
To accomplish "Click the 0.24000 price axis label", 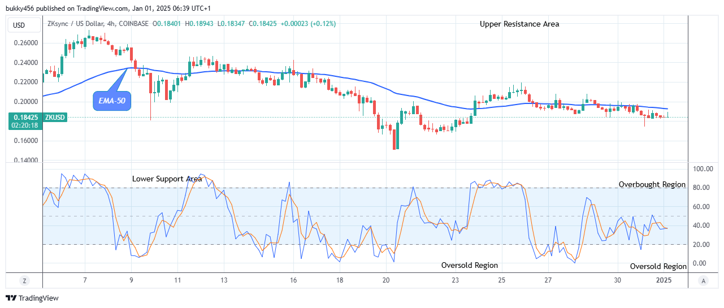I will (25, 63).
